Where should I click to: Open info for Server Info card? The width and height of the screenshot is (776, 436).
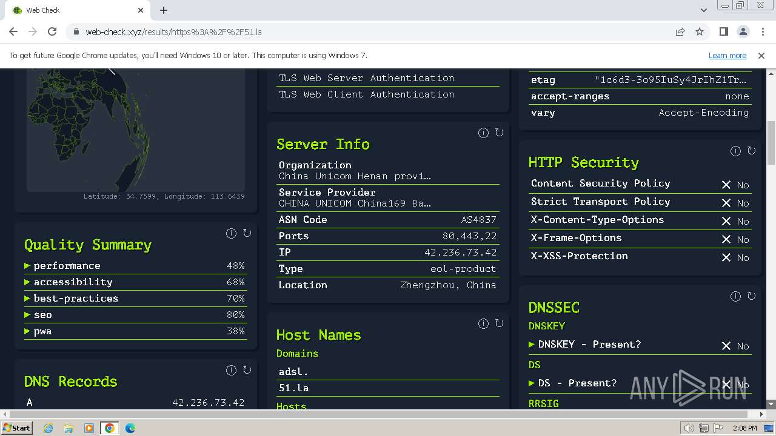tap(483, 133)
